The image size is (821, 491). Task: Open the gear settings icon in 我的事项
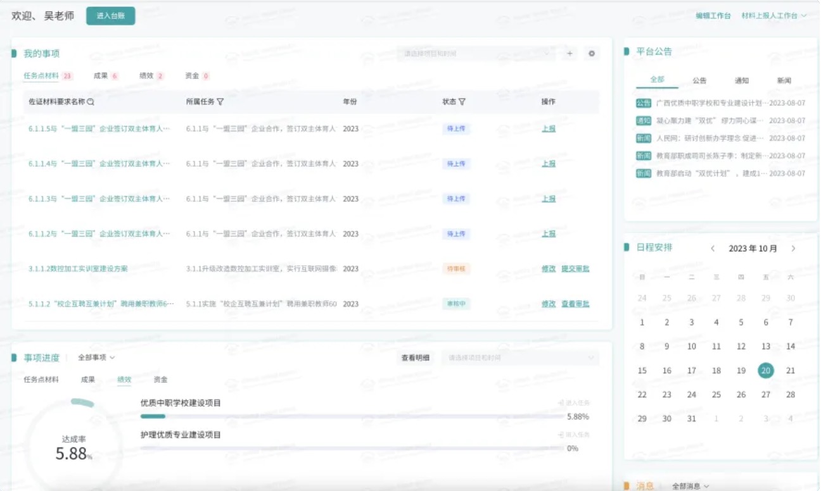point(592,54)
